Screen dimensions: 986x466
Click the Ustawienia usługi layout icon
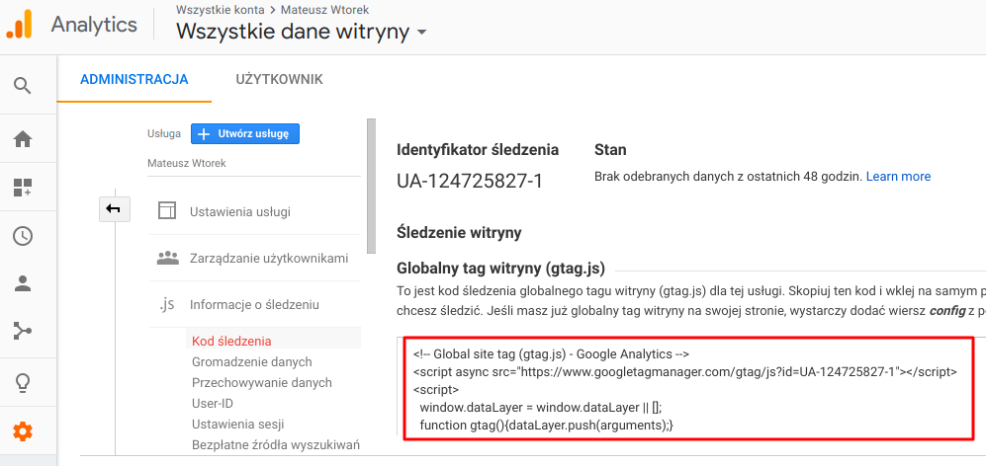(166, 211)
